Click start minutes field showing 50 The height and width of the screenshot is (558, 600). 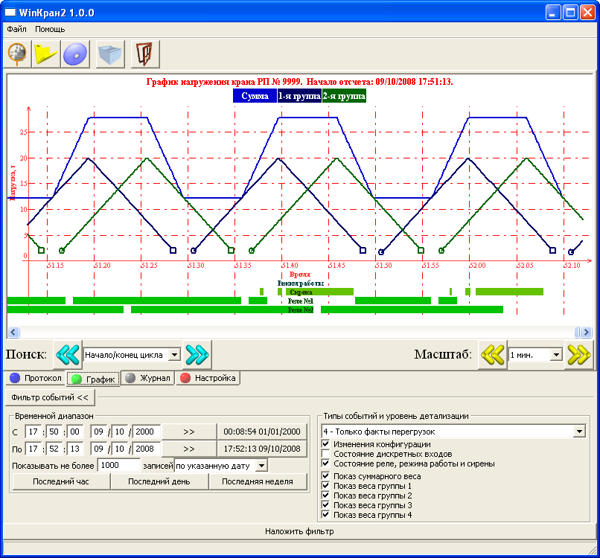[x=54, y=432]
